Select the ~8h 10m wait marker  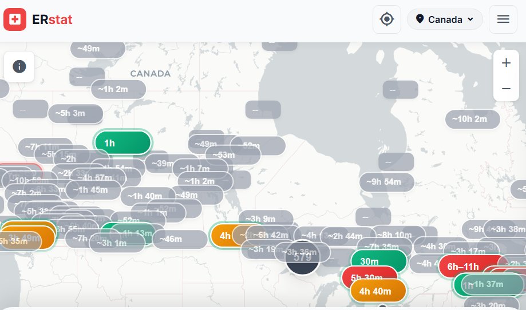tap(398, 235)
